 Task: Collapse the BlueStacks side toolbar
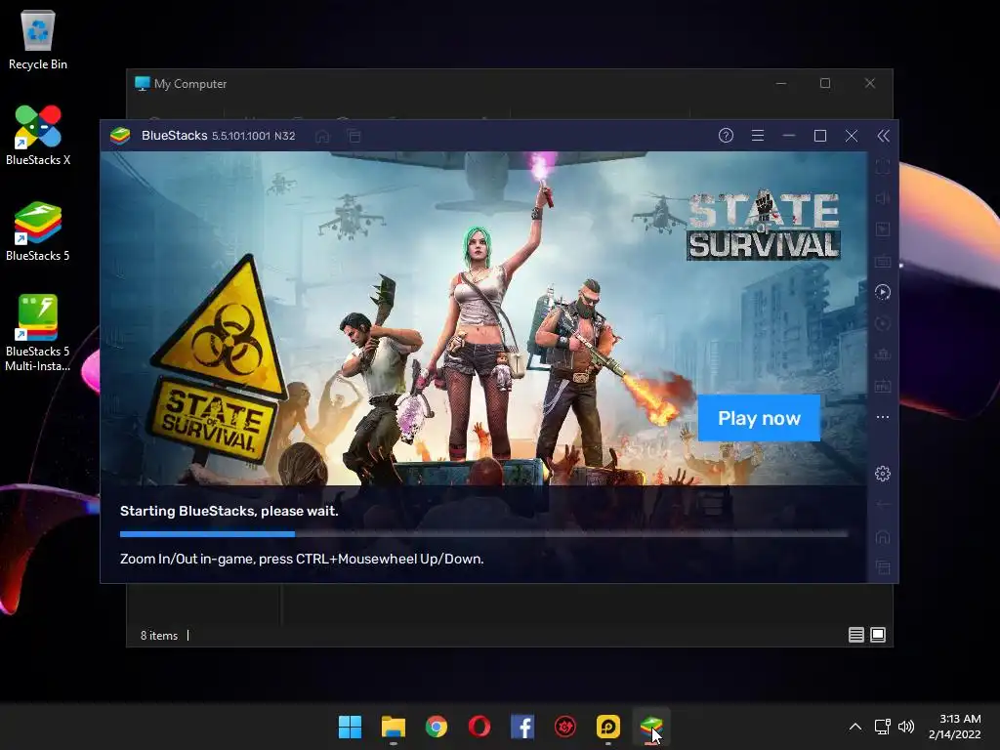pos(883,135)
